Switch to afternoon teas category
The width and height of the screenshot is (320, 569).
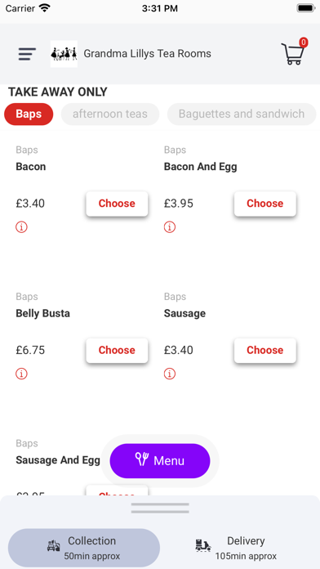pyautogui.click(x=110, y=114)
